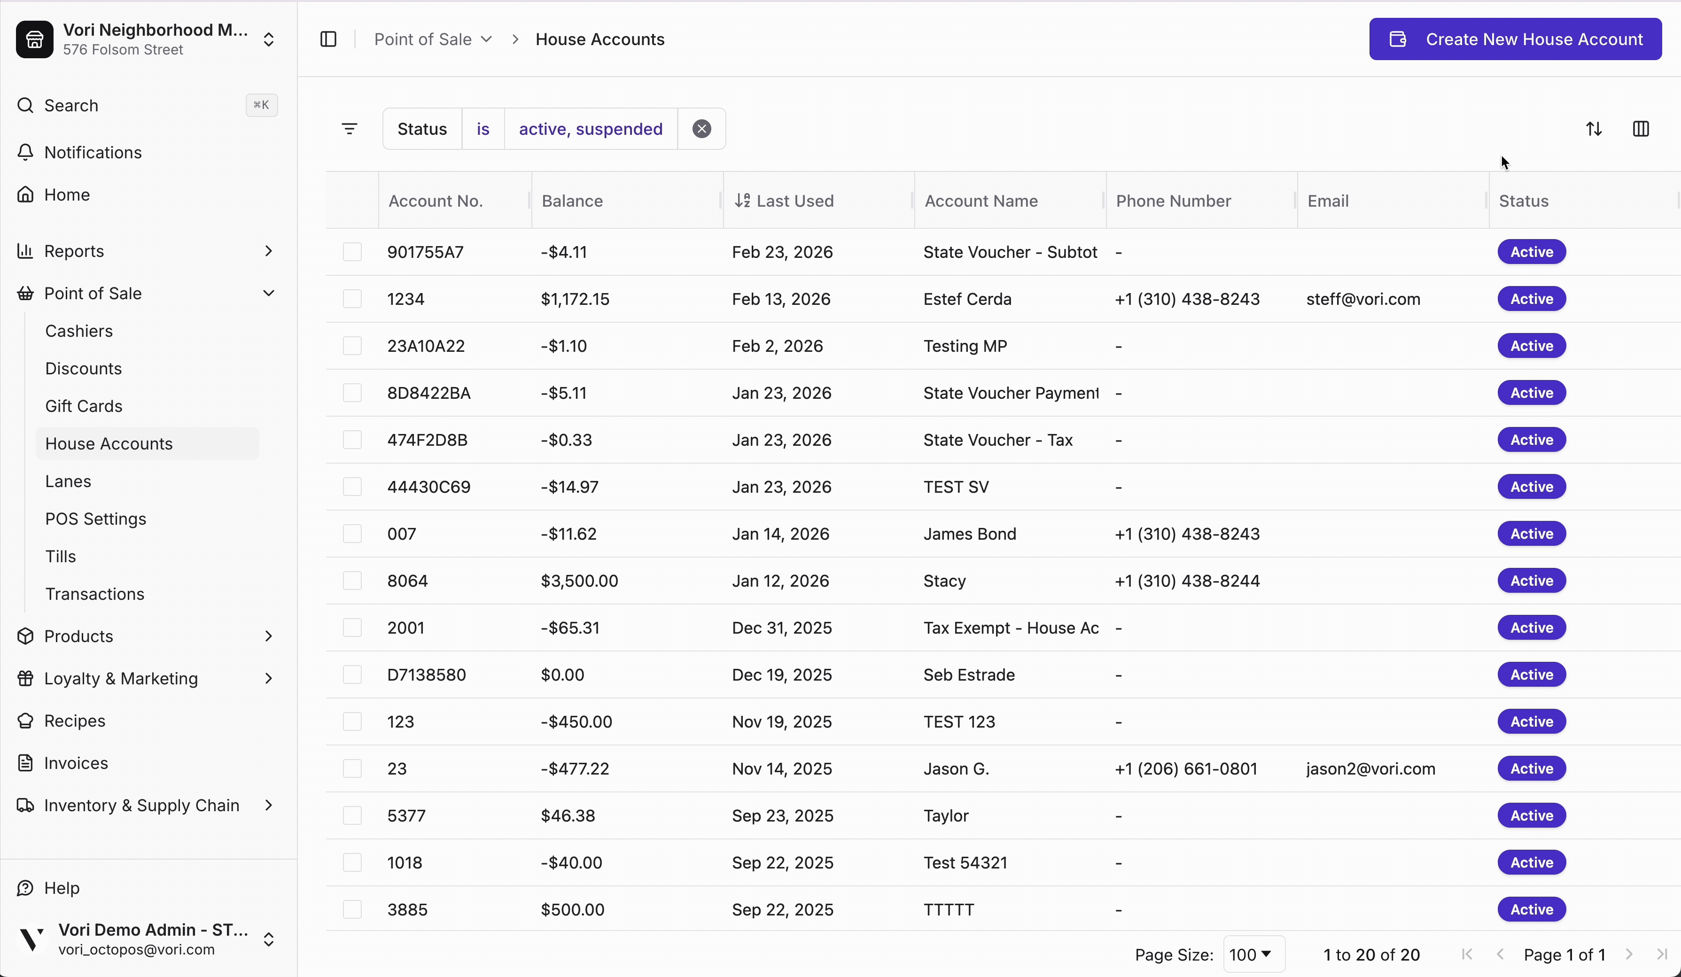
Task: Click Create New House Account button
Action: (1515, 39)
